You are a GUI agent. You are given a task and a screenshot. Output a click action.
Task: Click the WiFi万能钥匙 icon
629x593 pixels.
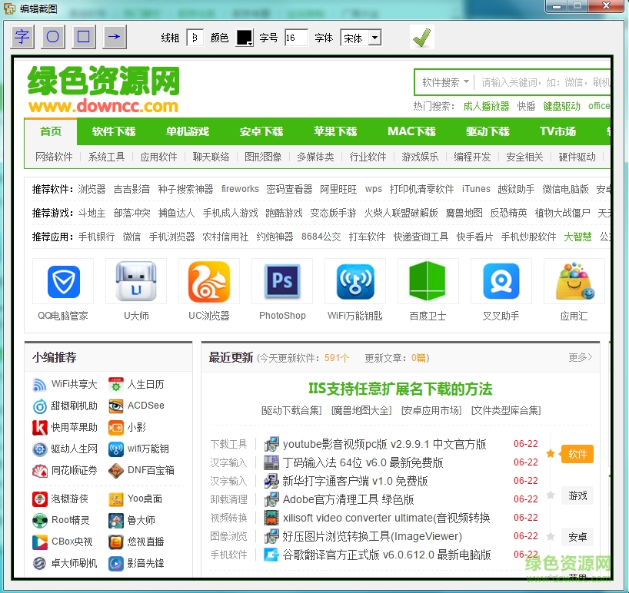354,280
